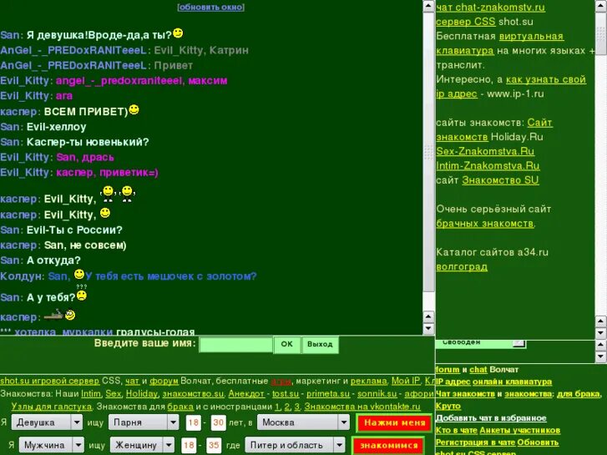Image resolution: width=607 pixels, height=455 pixels.
Task: Click the winking smiley in San's first message
Action: pos(178,33)
